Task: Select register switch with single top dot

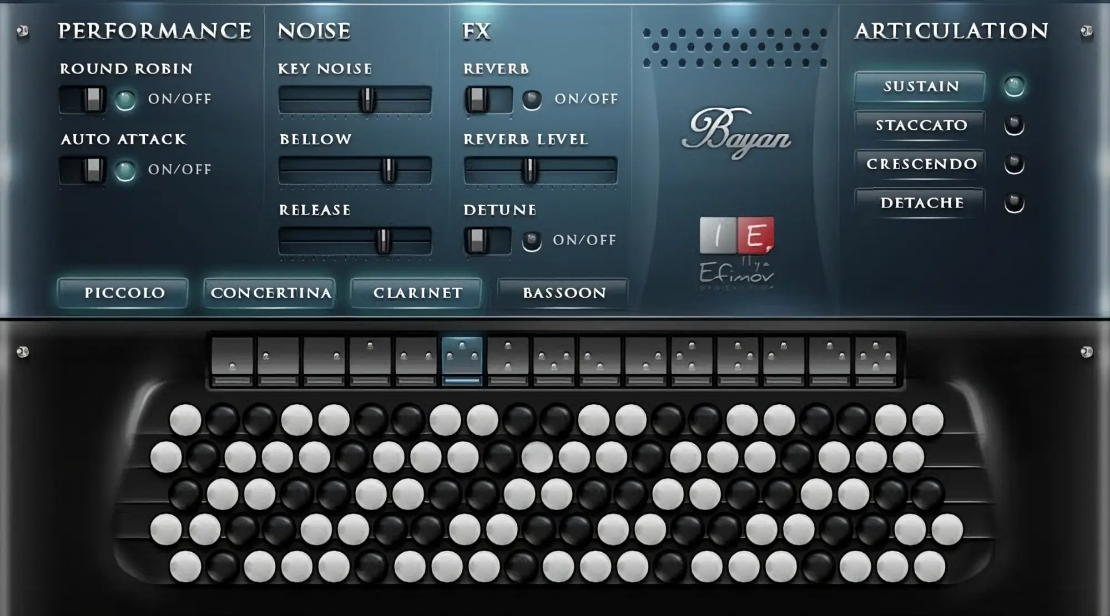Action: click(370, 356)
